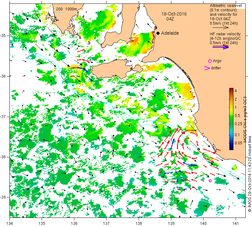Click the '135' longitude axis label
252x227 pixels.
42,224
